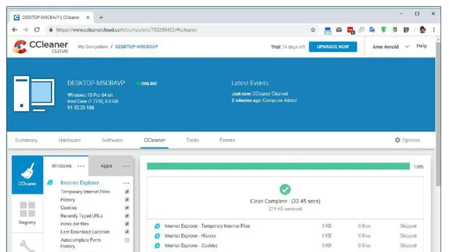This screenshot has width=449, height=252.
Task: Uncheck Temporary Internet Files checkbox
Action: coord(127,192)
